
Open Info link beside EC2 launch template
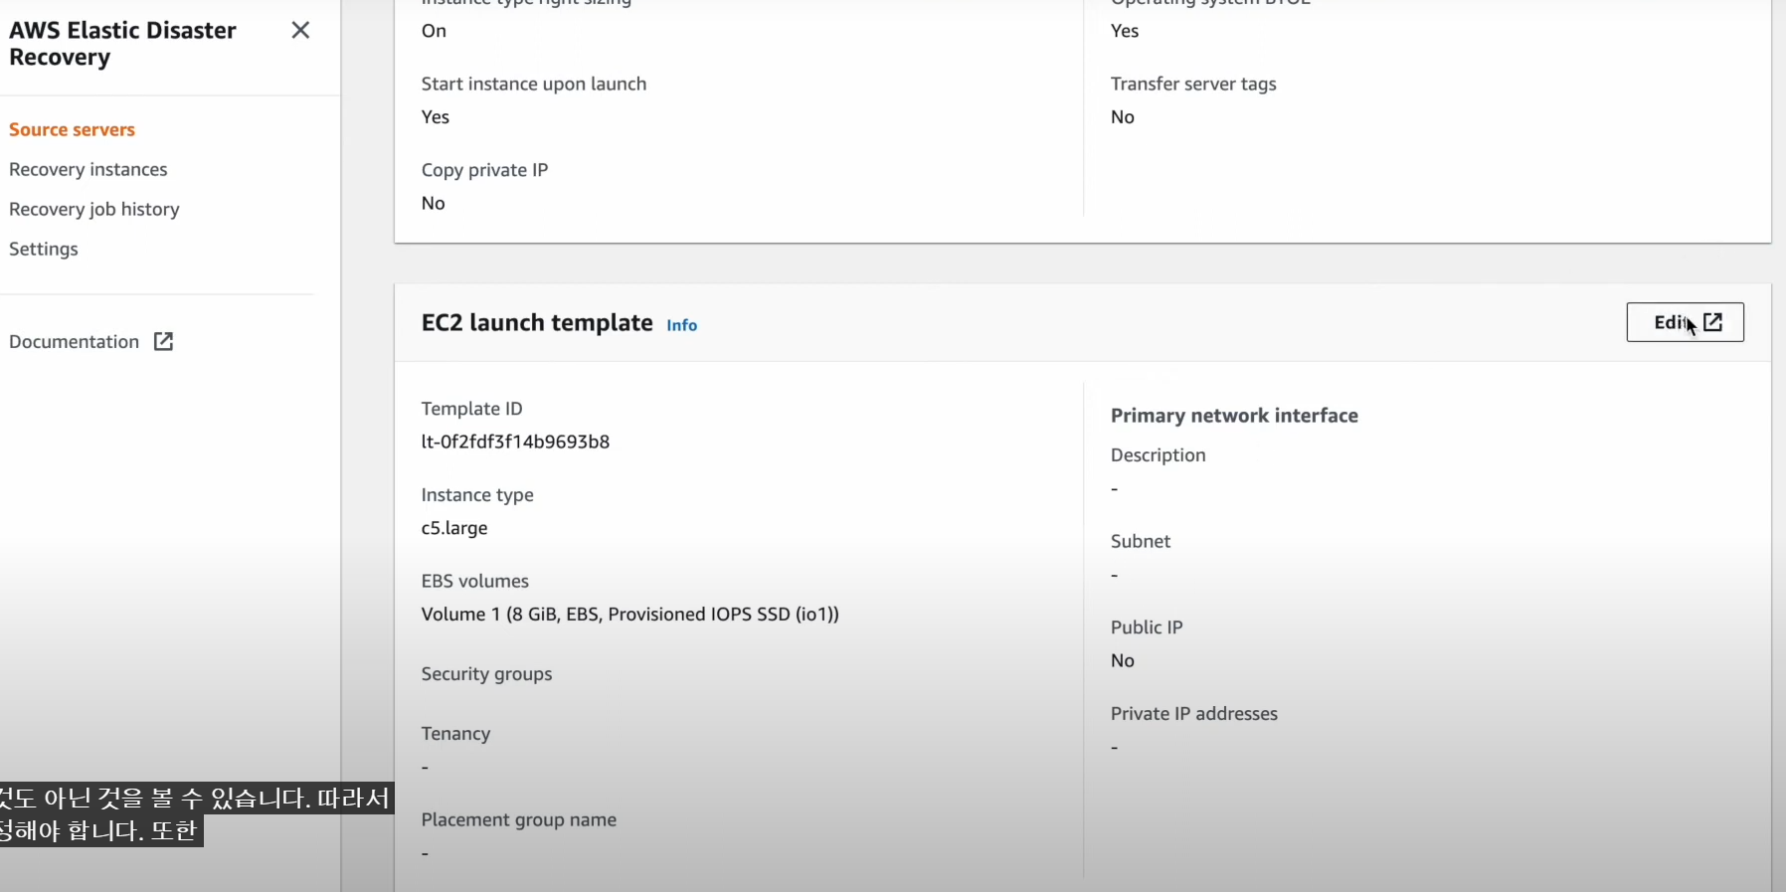coord(681,325)
